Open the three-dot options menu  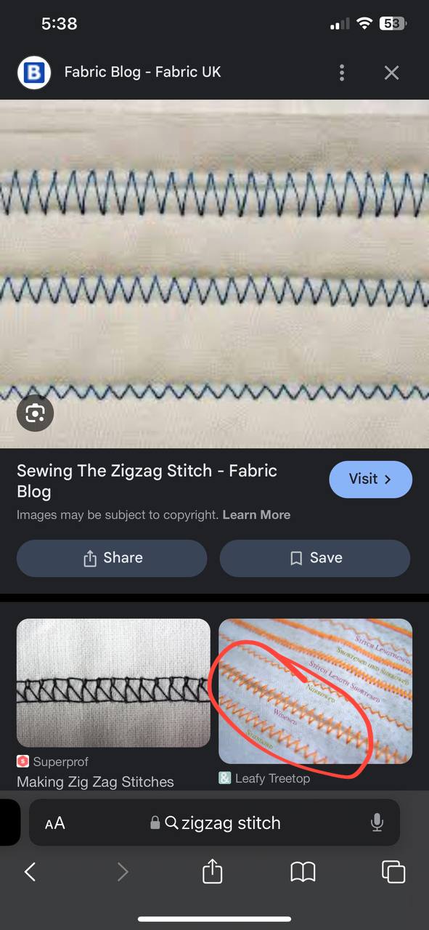[x=342, y=73]
